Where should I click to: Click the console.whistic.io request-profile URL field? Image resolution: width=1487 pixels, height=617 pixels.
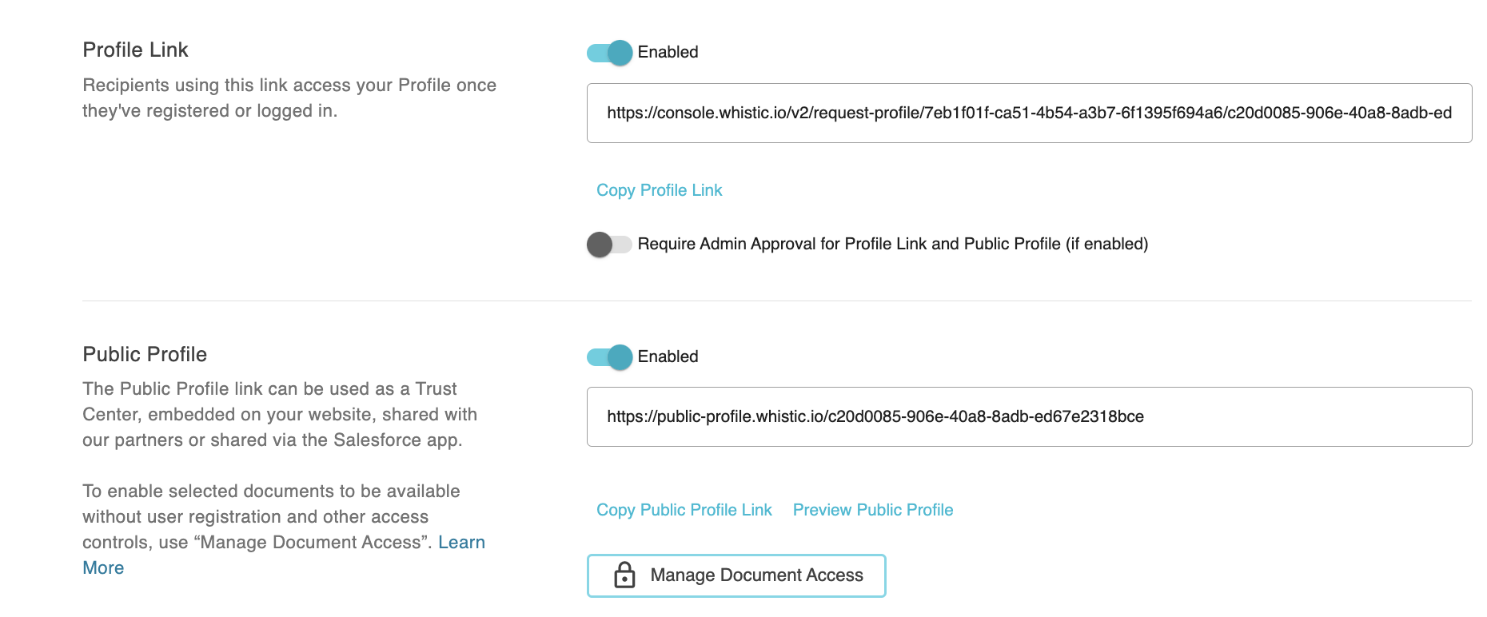(1028, 113)
